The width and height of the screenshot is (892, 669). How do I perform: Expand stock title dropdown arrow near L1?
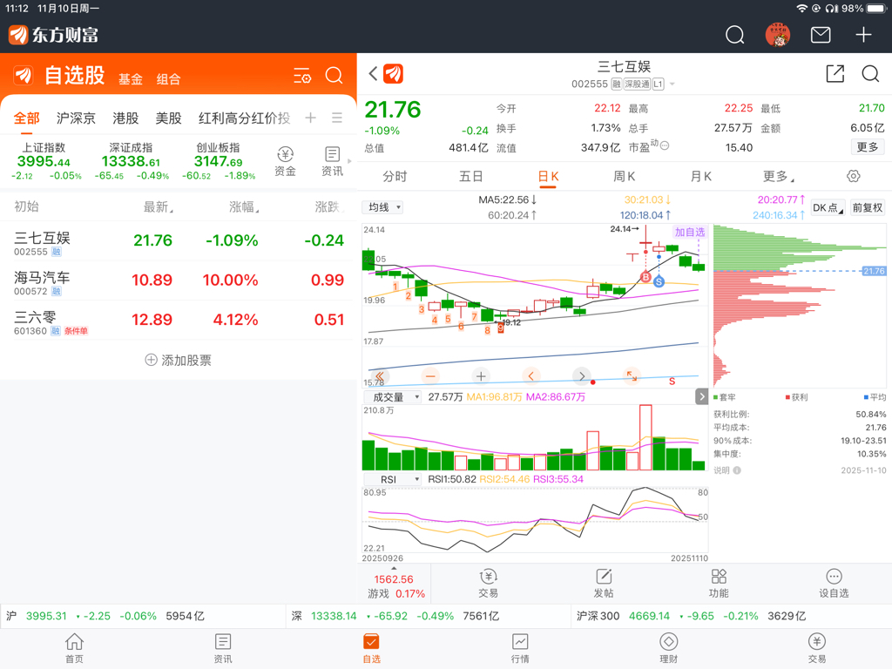pyautogui.click(x=672, y=84)
